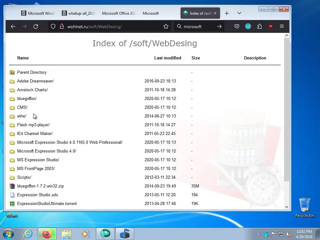Open Action Center flag in tray
This screenshot has height=240, width=320.
pyautogui.click(x=273, y=234)
